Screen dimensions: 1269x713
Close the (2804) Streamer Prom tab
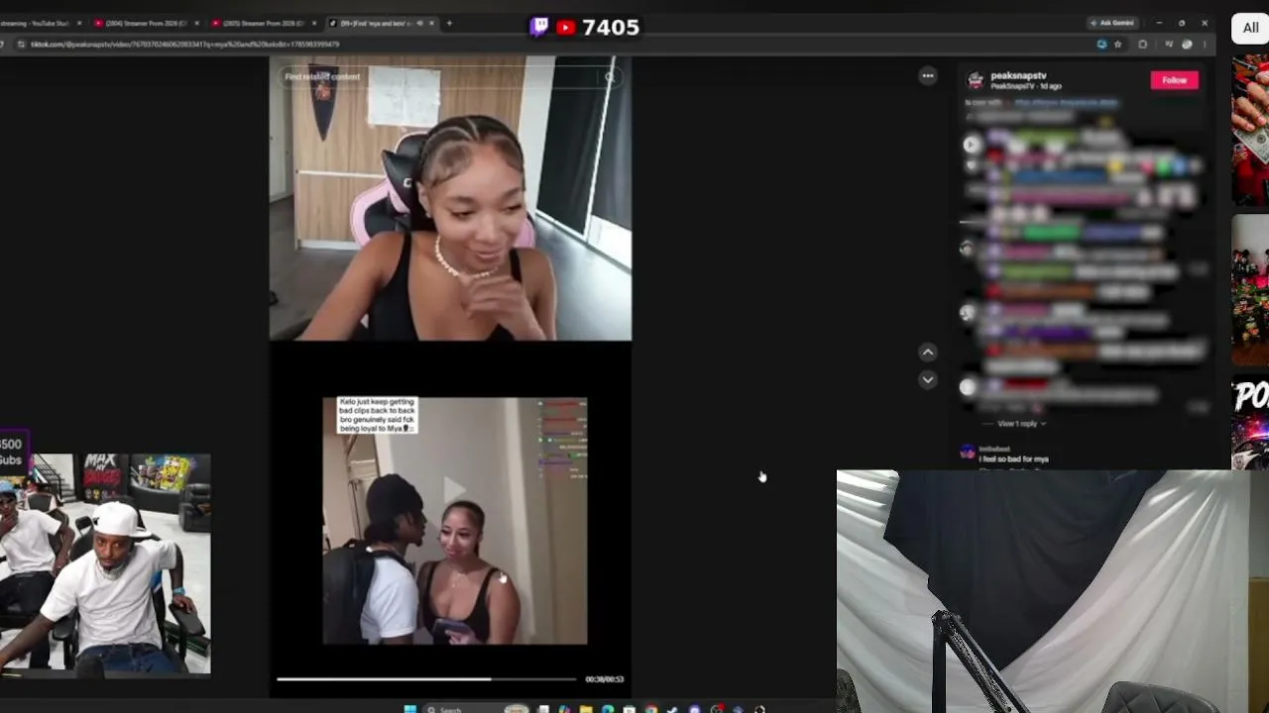[x=196, y=23]
